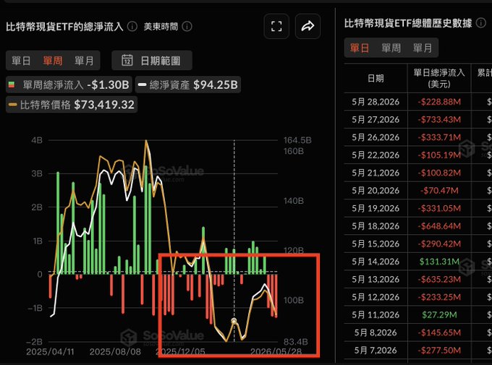Click the -$290.42M net inflow value
This screenshot has width=492, height=365.
click(x=439, y=244)
